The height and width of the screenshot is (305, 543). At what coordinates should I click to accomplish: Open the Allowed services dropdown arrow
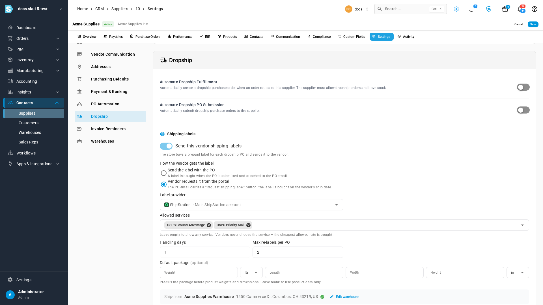pos(522,225)
